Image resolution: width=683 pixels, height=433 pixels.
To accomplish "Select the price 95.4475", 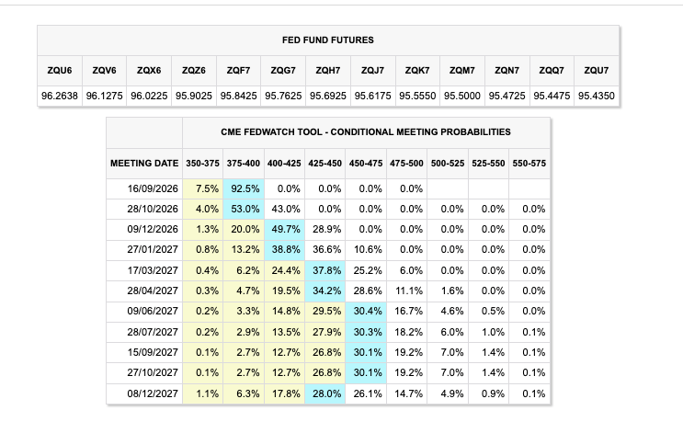I will click(552, 96).
